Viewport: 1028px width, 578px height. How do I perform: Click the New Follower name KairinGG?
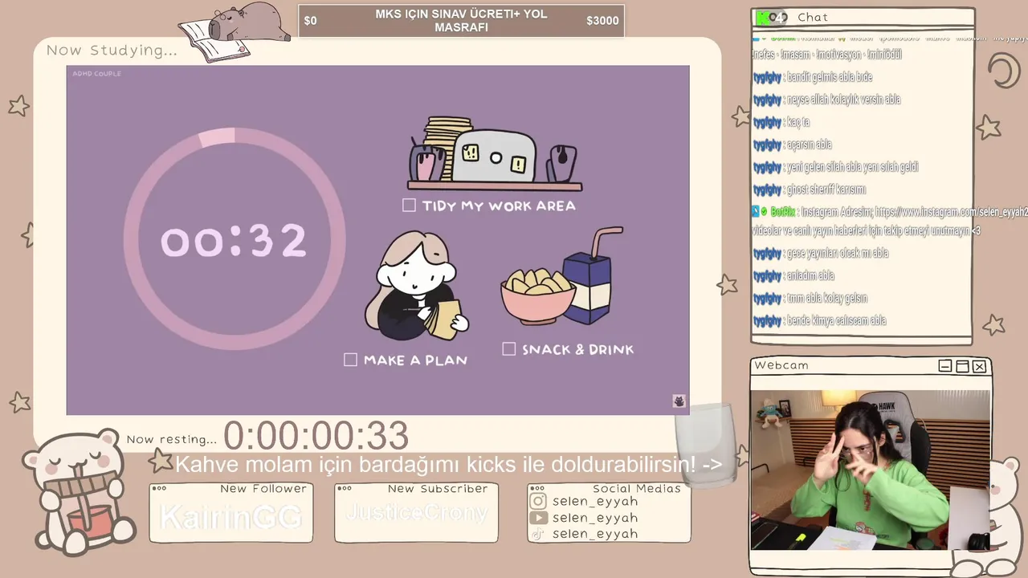[x=230, y=518]
